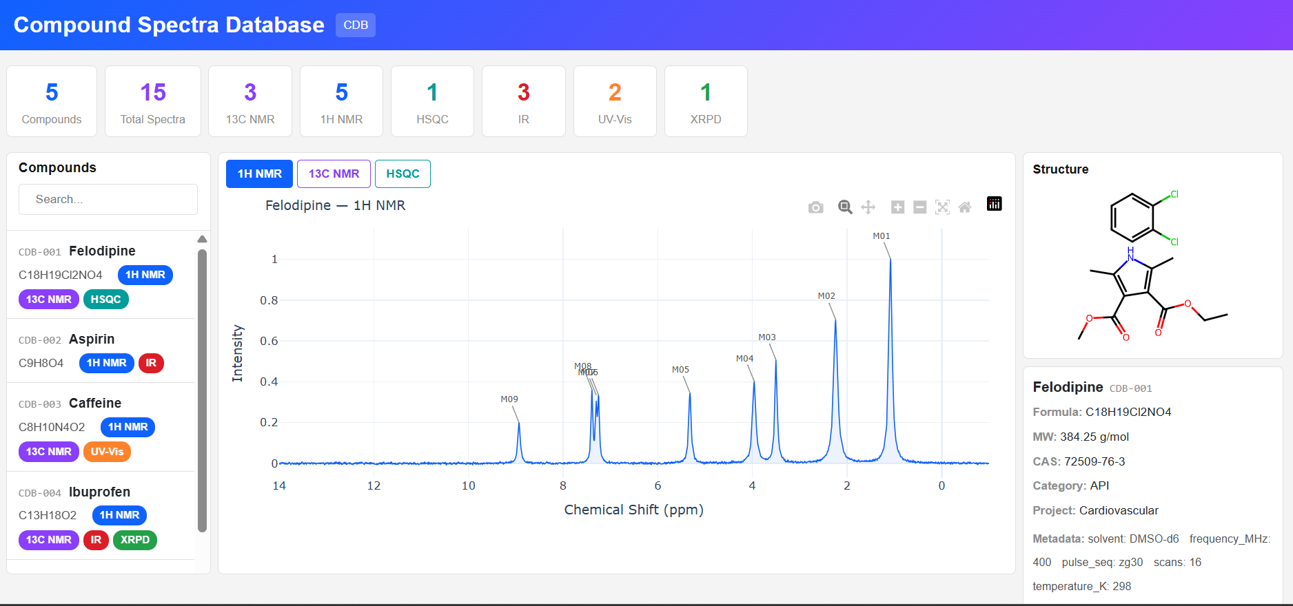Click Ibuprofen's XRPD badge
1293x606 pixels.
click(135, 540)
